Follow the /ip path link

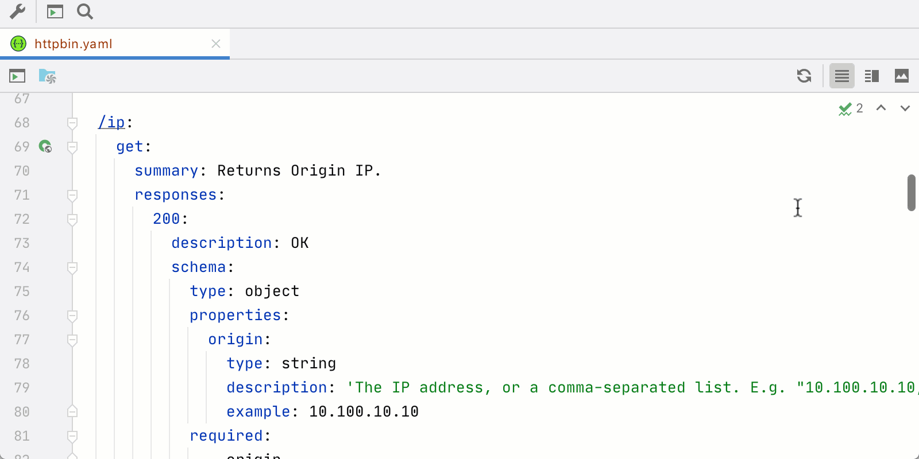[x=111, y=122]
